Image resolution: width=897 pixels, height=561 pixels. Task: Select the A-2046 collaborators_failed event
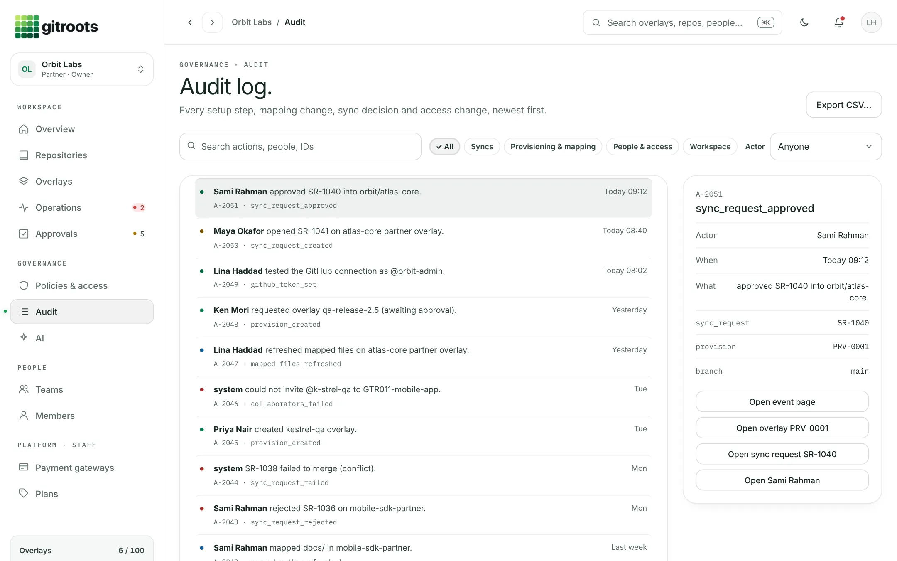click(423, 396)
